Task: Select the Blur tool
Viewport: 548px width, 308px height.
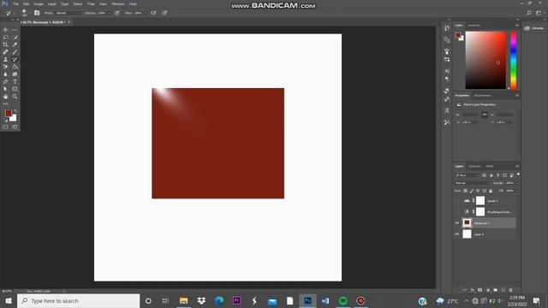Action: (x=5, y=74)
